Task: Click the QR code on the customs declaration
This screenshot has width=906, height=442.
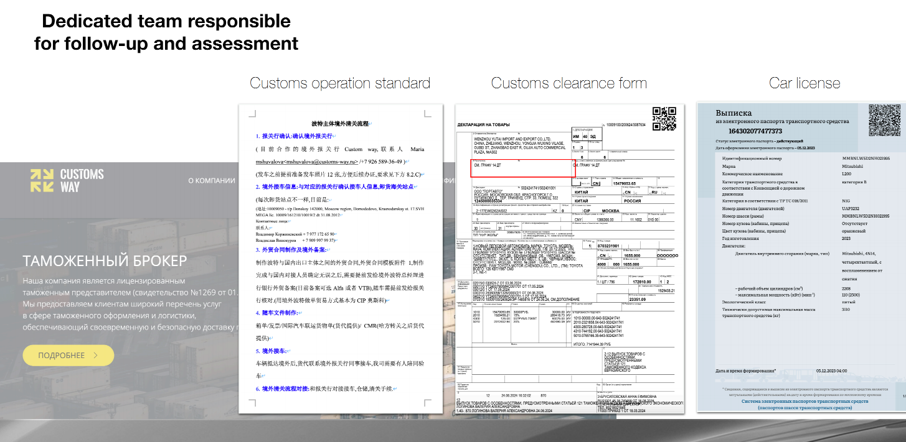Action: 664,119
